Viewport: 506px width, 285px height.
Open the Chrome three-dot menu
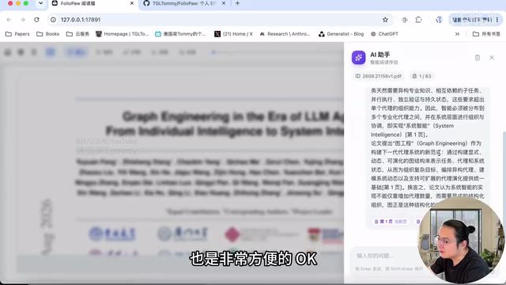click(497, 20)
